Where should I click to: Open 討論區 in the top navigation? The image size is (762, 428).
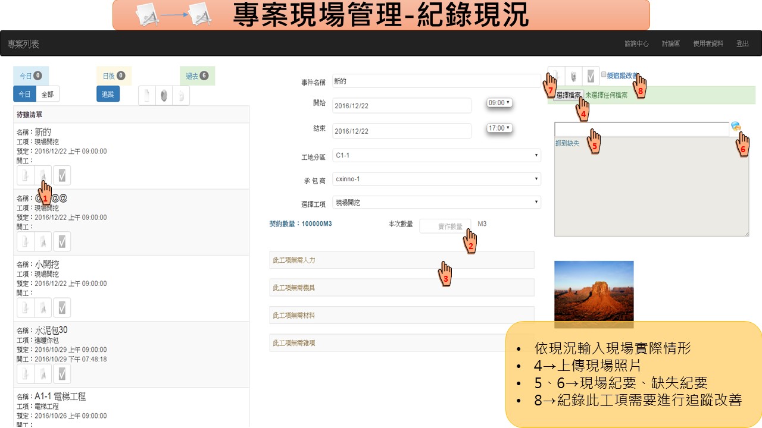(x=670, y=44)
